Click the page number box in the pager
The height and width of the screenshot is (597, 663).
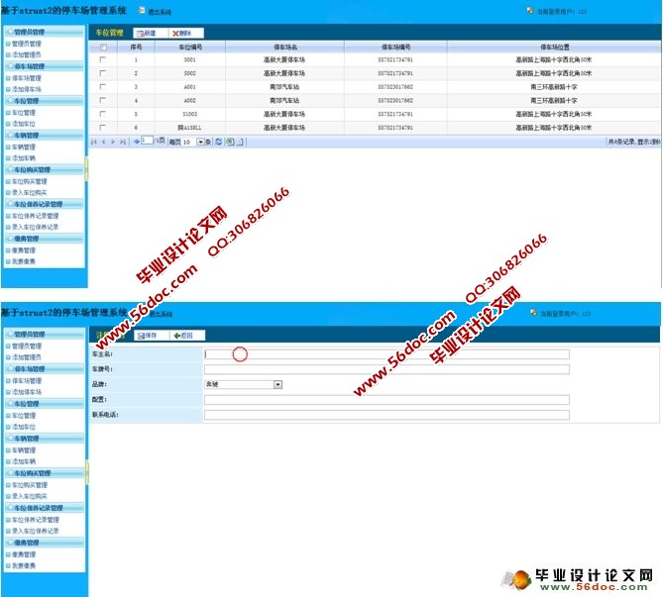click(147, 141)
